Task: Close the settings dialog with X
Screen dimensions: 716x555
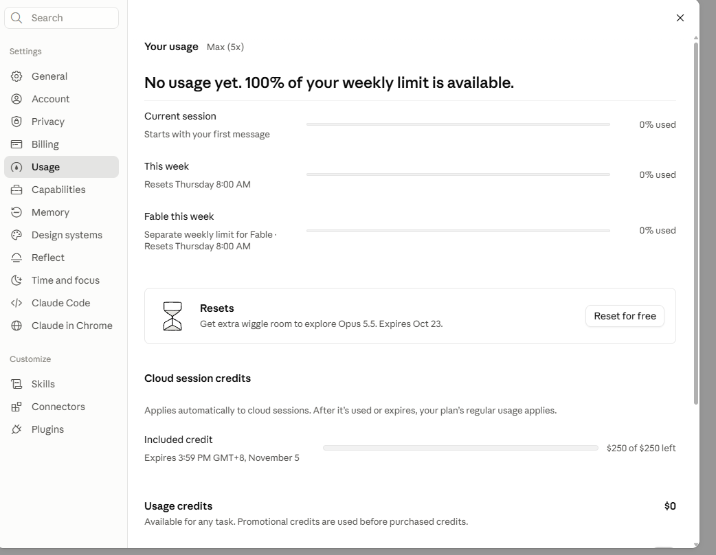Action: [x=680, y=18]
